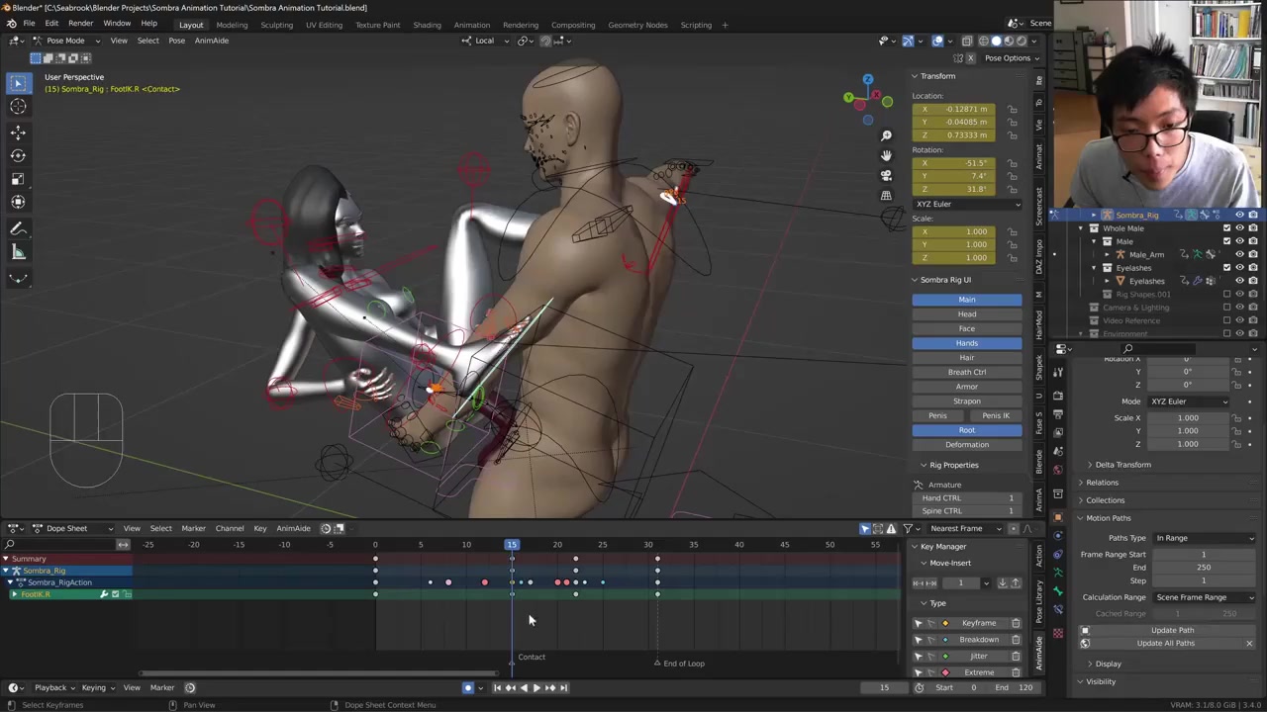This screenshot has height=712, width=1267.
Task: Click frame 20 on the dope sheet ruler
Action: point(557,545)
